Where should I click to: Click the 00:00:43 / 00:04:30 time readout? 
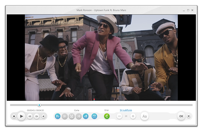(35, 110)
